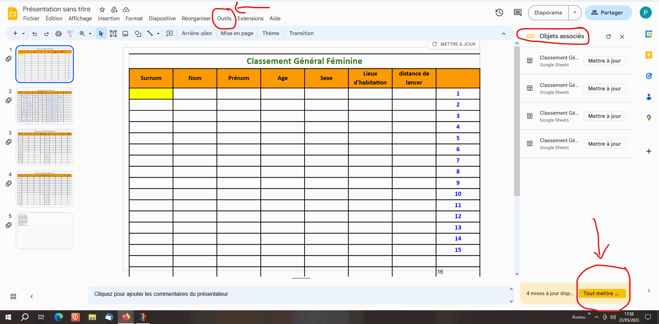Expand the zoom level dropdown
Image resolution: width=659 pixels, height=324 pixels.
coord(90,34)
